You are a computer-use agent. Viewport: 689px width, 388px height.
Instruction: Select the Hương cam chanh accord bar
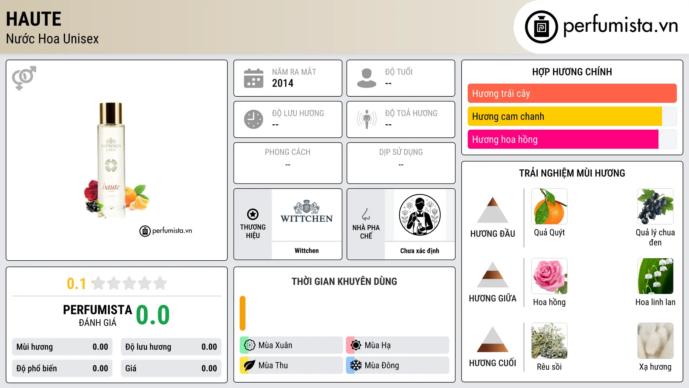point(572,116)
